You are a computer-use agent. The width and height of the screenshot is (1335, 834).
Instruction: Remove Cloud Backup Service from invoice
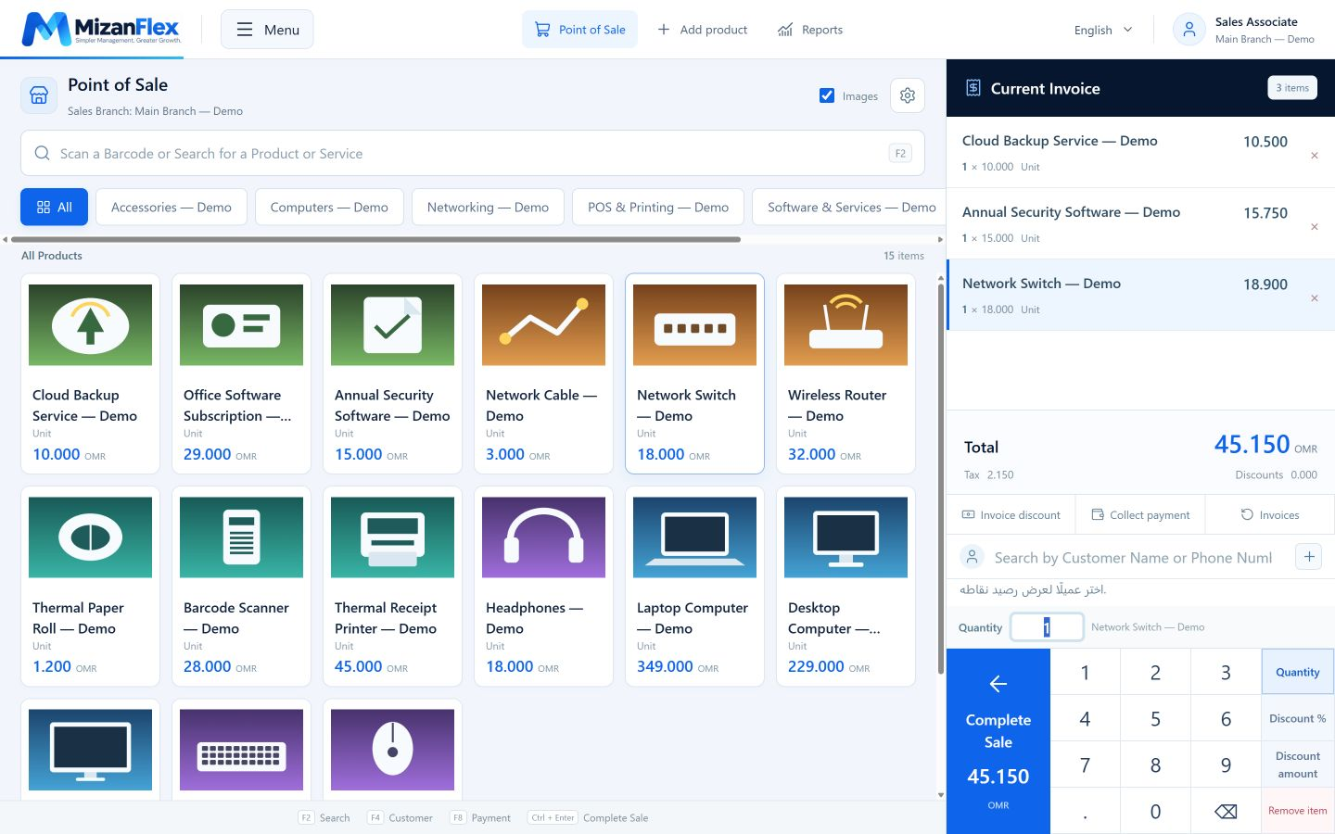(1314, 156)
